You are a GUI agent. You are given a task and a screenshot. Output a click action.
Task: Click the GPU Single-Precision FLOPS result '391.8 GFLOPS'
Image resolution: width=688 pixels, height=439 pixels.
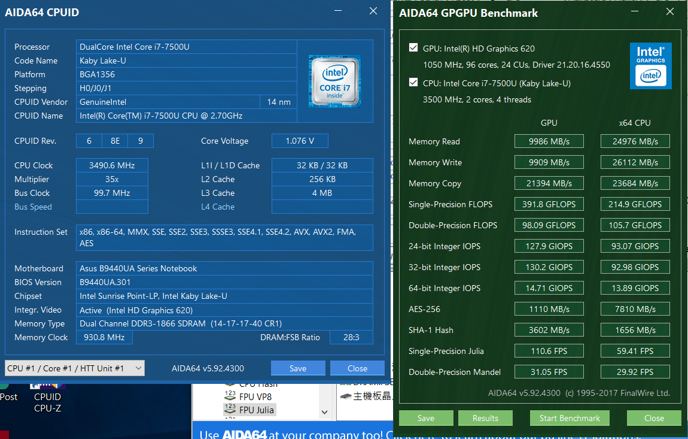549,204
